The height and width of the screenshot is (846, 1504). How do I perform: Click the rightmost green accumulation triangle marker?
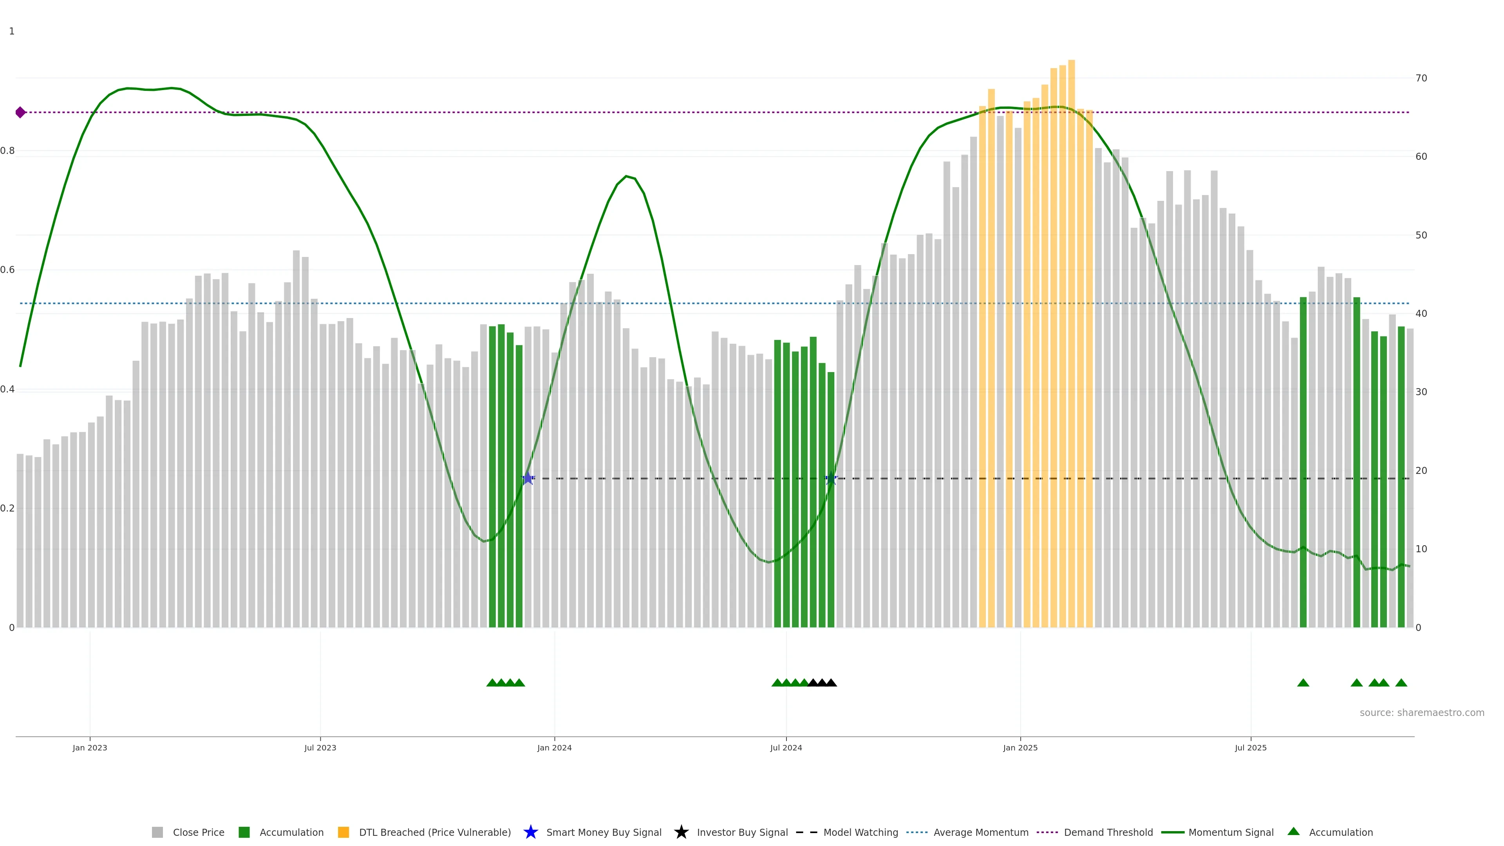(1401, 683)
